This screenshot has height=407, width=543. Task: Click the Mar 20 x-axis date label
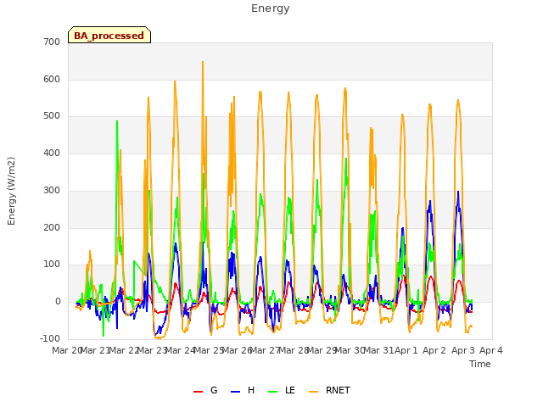click(x=66, y=350)
